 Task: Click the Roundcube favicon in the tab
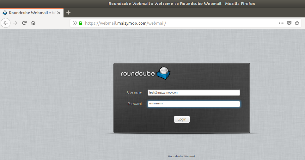click(x=5, y=13)
